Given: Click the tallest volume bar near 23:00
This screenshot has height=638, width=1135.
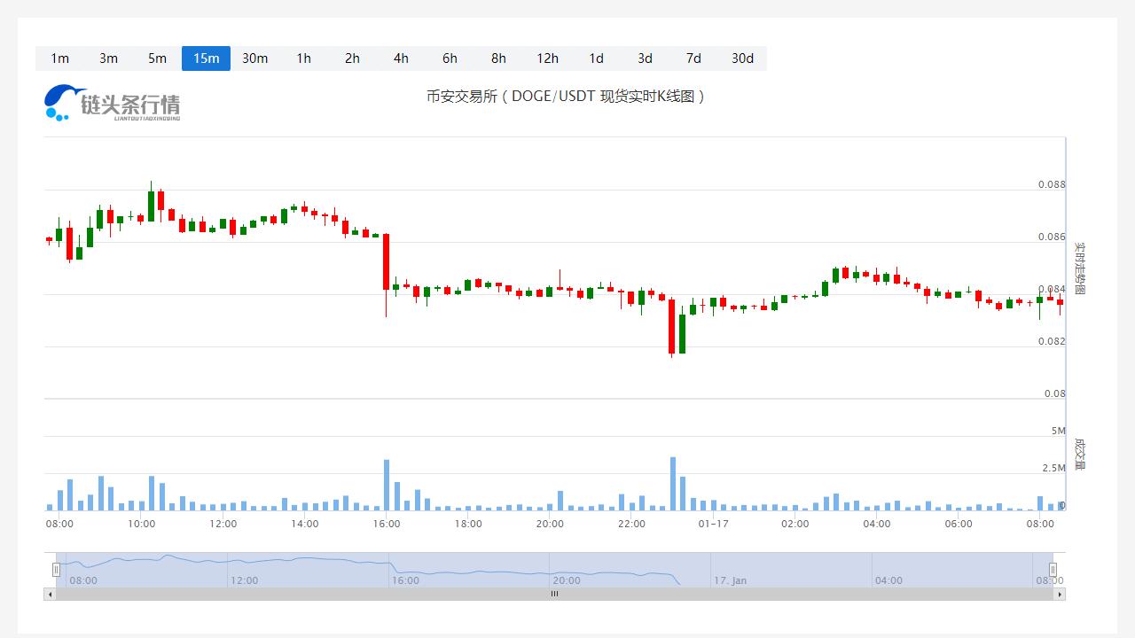Looking at the screenshot, I should click(x=673, y=484).
